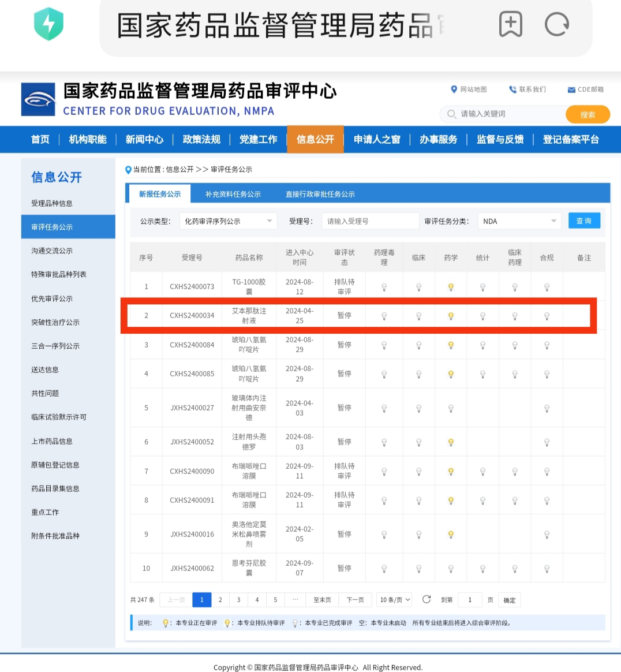
Task: Click the 确定 page jump button
Action: (x=510, y=600)
